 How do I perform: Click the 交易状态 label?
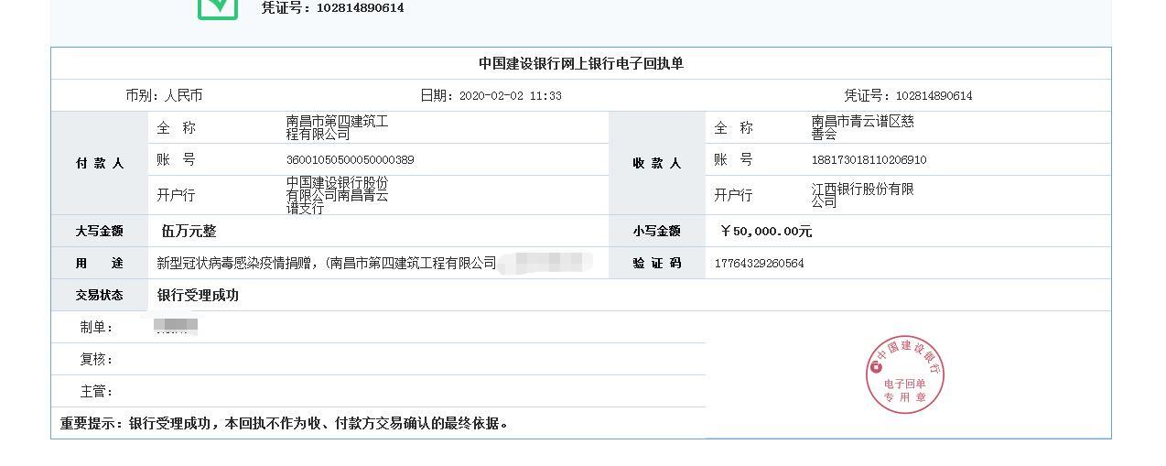[100, 295]
